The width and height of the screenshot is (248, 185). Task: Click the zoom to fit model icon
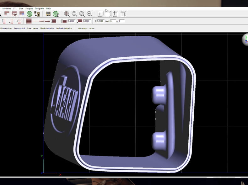tap(74, 14)
